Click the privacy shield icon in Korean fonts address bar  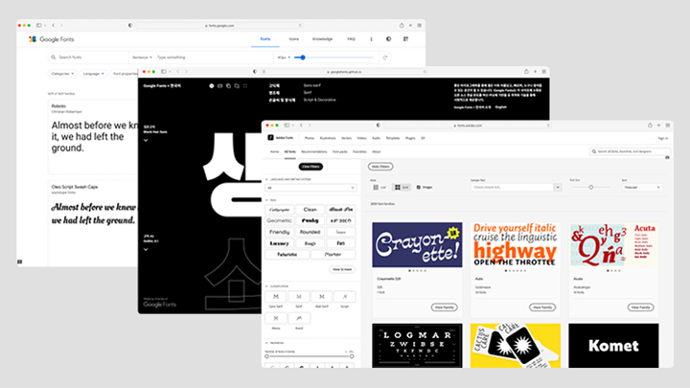(x=255, y=71)
